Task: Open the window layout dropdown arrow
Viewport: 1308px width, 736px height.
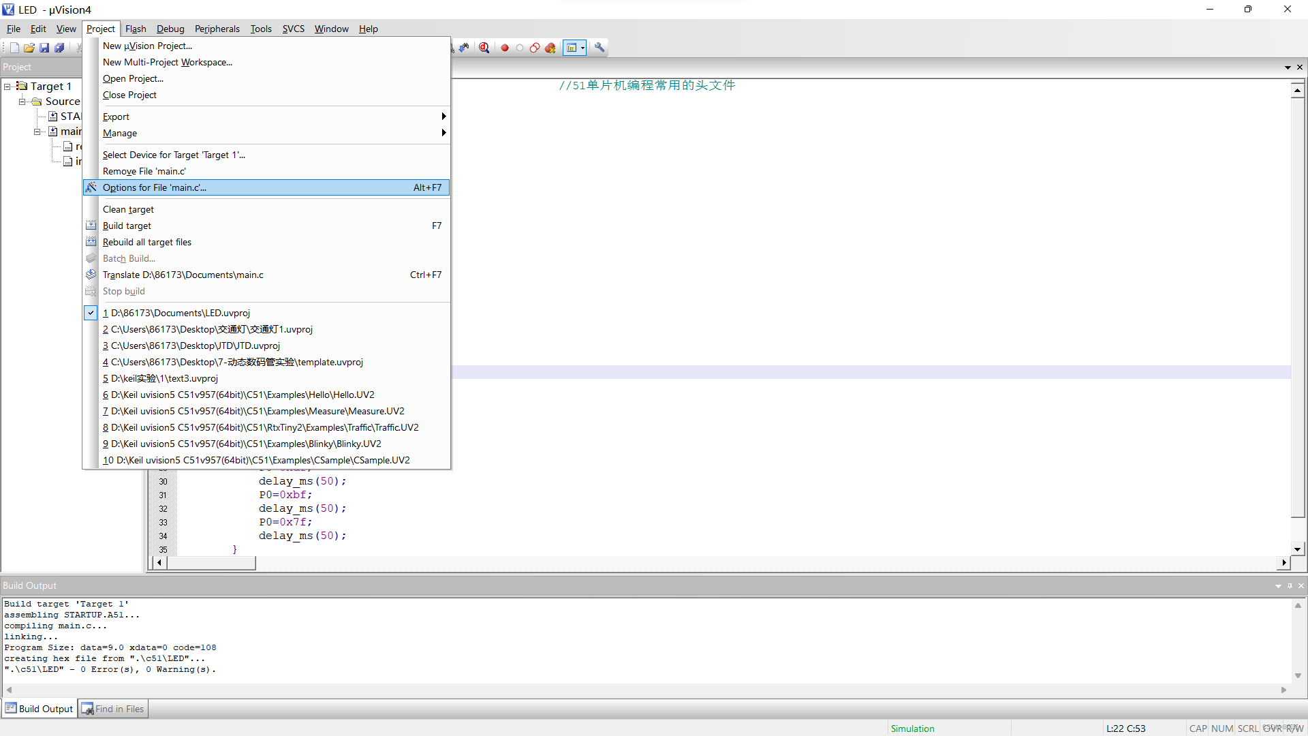Action: click(583, 48)
